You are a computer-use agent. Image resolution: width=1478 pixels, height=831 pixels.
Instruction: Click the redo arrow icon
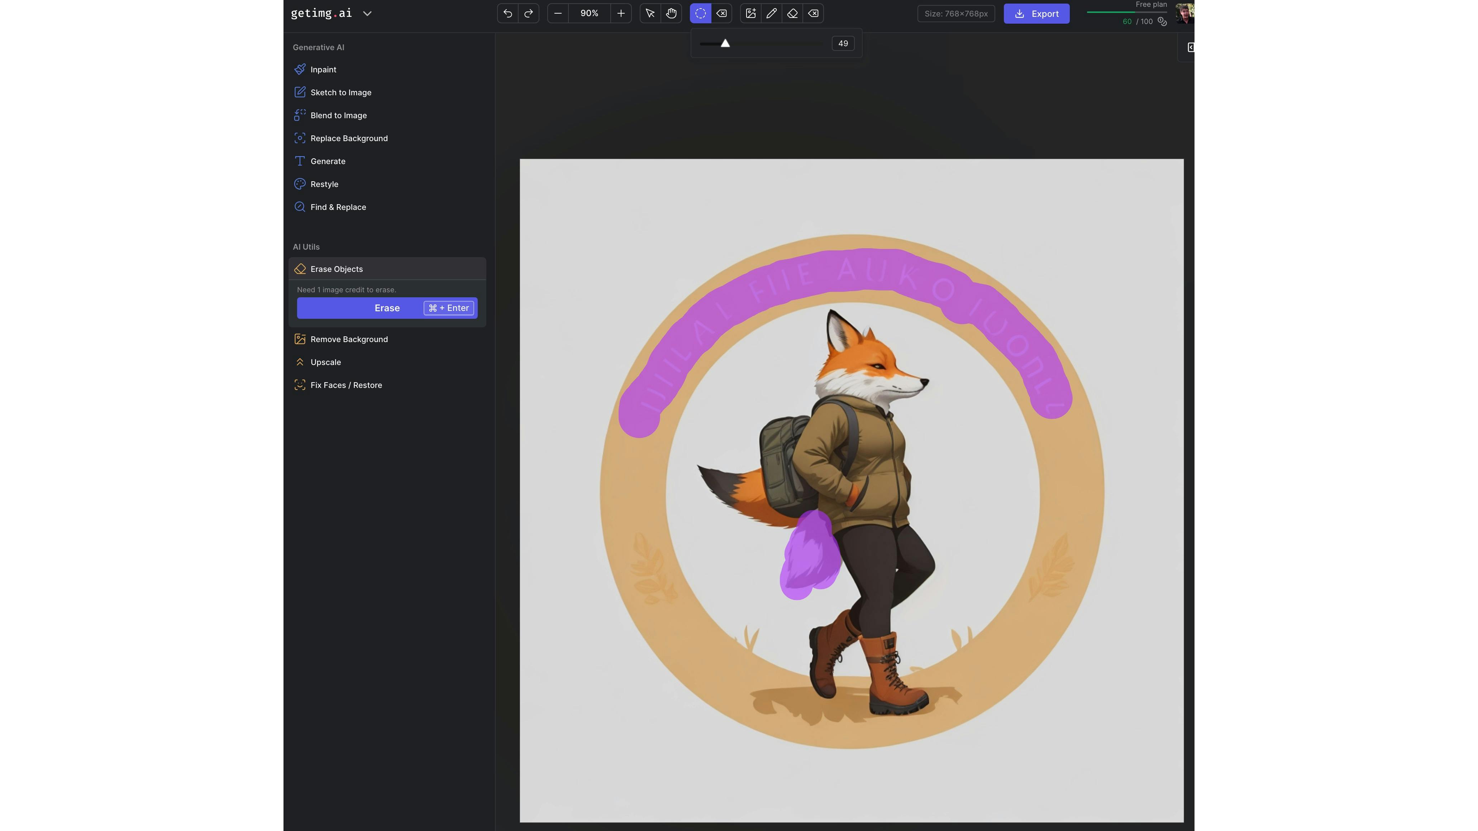528,13
